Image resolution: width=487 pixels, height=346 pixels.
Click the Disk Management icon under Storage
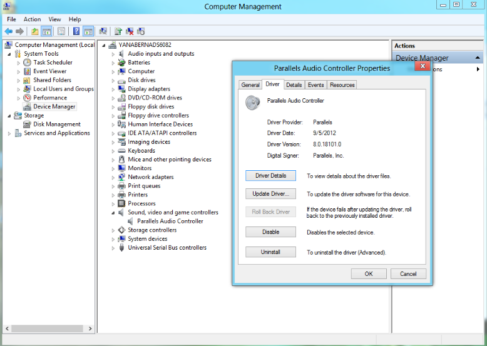coord(28,124)
